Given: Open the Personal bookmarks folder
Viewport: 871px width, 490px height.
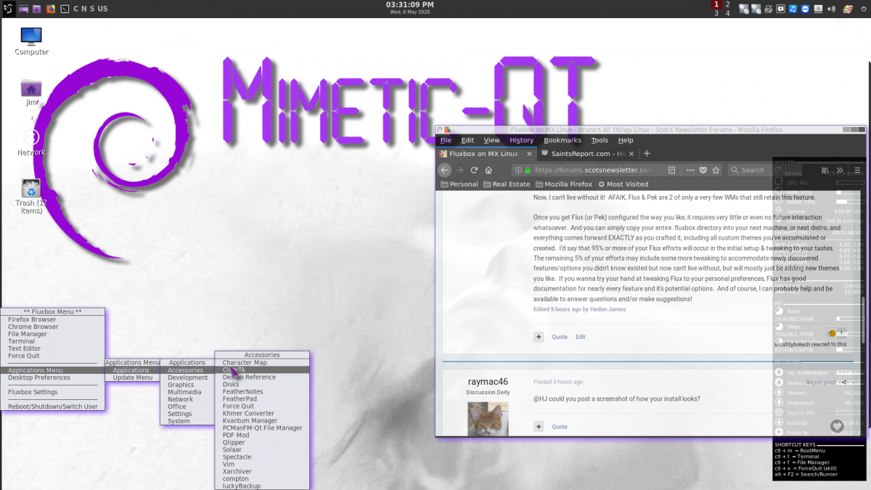Looking at the screenshot, I should point(459,184).
